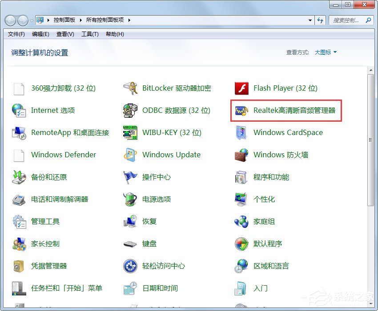Open the 个性化 monitor icon
Viewport: 378px width, 311px height.
point(241,199)
